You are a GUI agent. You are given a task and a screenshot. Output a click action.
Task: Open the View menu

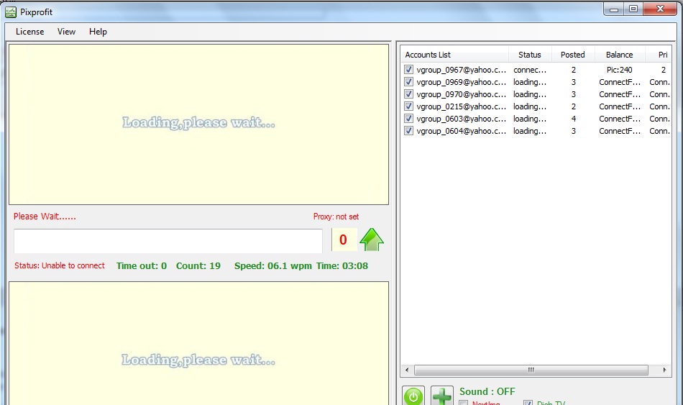point(66,32)
